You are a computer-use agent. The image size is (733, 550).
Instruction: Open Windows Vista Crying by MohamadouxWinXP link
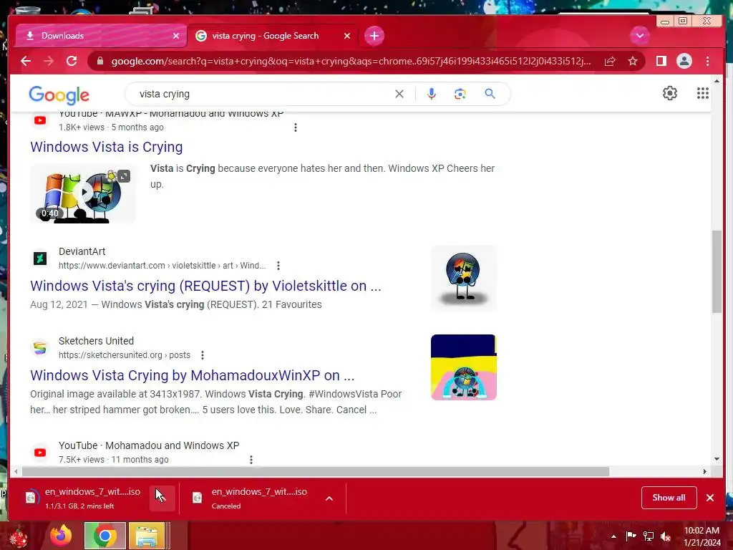coord(193,375)
